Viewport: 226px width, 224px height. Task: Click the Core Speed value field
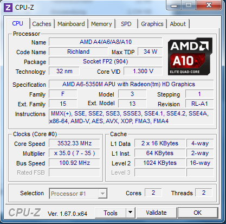click(74, 143)
